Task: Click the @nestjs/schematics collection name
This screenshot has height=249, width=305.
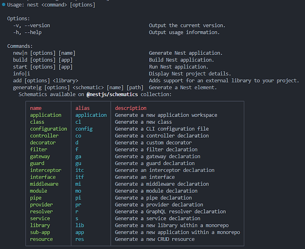Action: point(112,95)
